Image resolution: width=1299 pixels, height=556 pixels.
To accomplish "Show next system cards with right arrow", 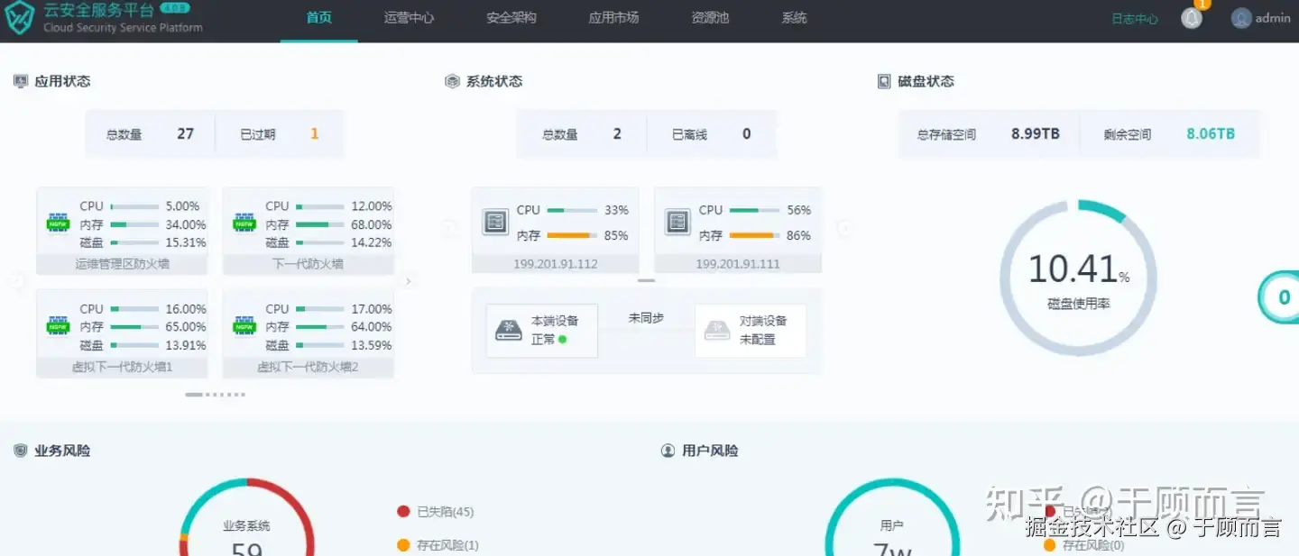I will pos(844,229).
